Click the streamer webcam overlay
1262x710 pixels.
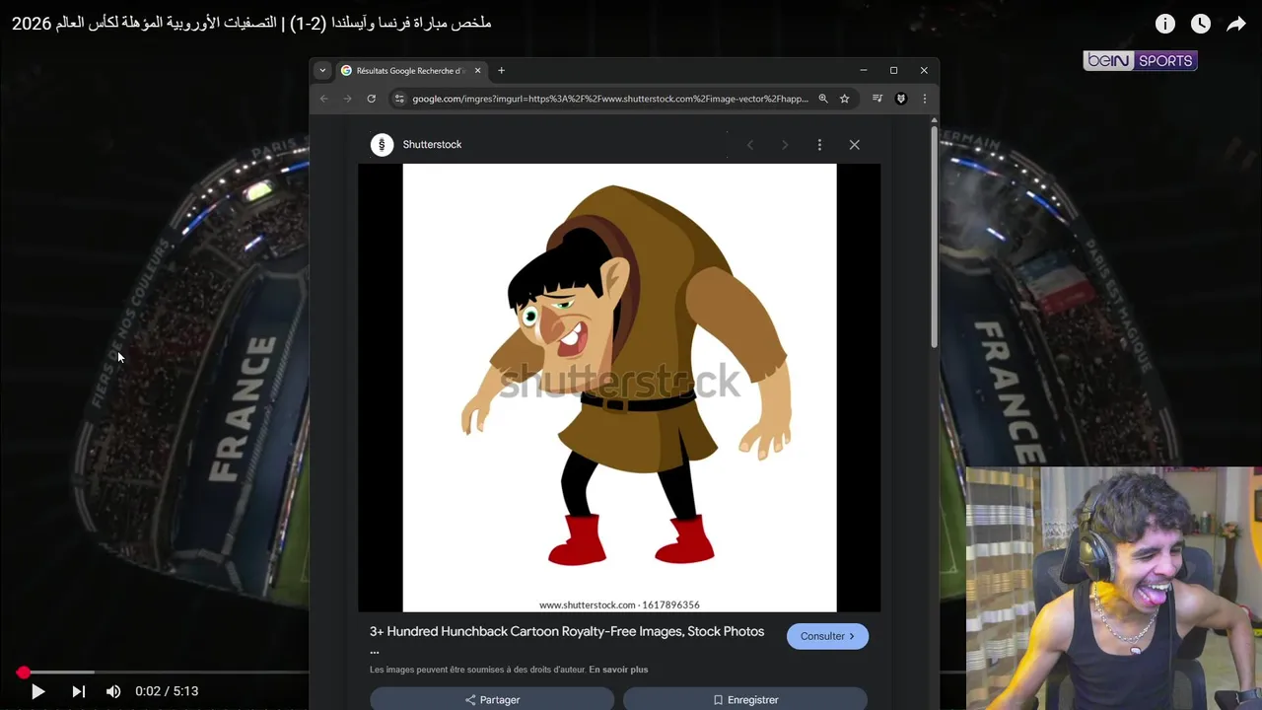[x=1113, y=588]
